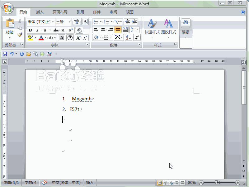The width and height of the screenshot is (249, 187).
Task: Switch to the 视图 tab
Action: click(x=129, y=12)
